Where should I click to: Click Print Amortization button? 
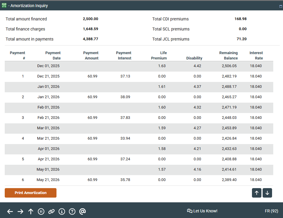(30, 193)
